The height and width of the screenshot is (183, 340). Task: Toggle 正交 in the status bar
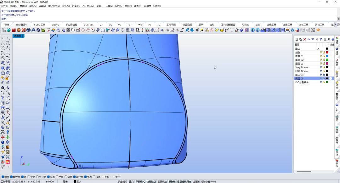tap(131, 181)
